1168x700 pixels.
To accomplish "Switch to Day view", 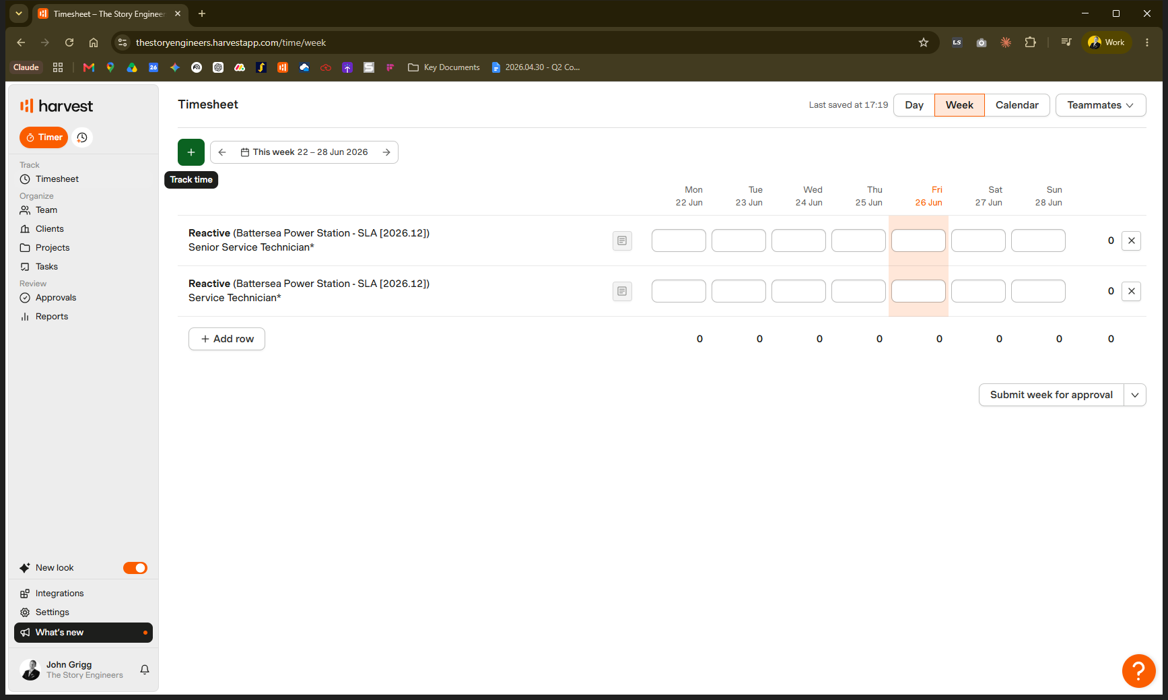I will click(x=914, y=105).
